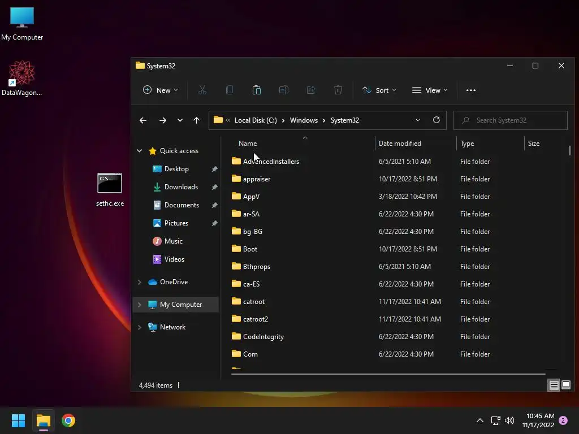Open network status tray icon
Image resolution: width=579 pixels, height=434 pixels.
(x=495, y=420)
